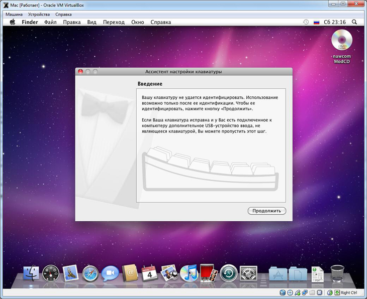The width and height of the screenshot is (367, 299).
Task: Launch iChat from the Dock
Action: tap(110, 273)
